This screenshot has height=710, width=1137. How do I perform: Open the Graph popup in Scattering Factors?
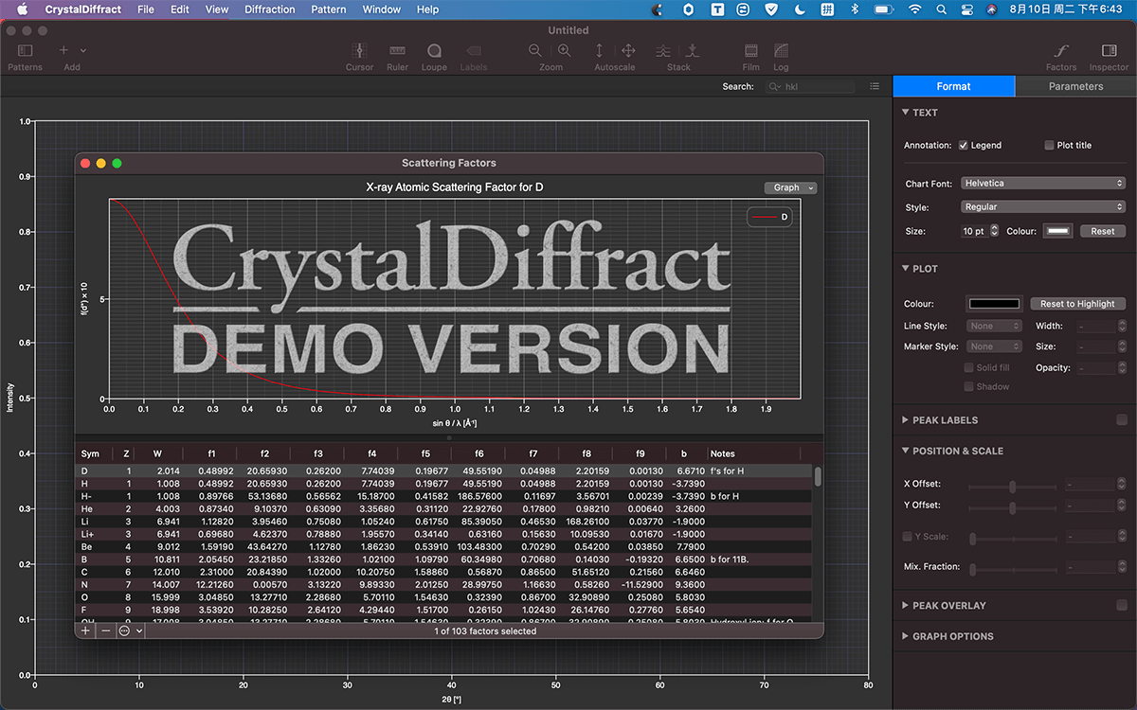790,187
